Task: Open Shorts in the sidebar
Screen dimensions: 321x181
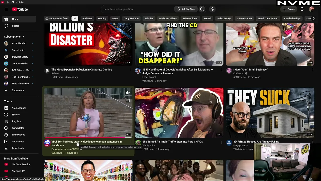Action: tap(19, 26)
